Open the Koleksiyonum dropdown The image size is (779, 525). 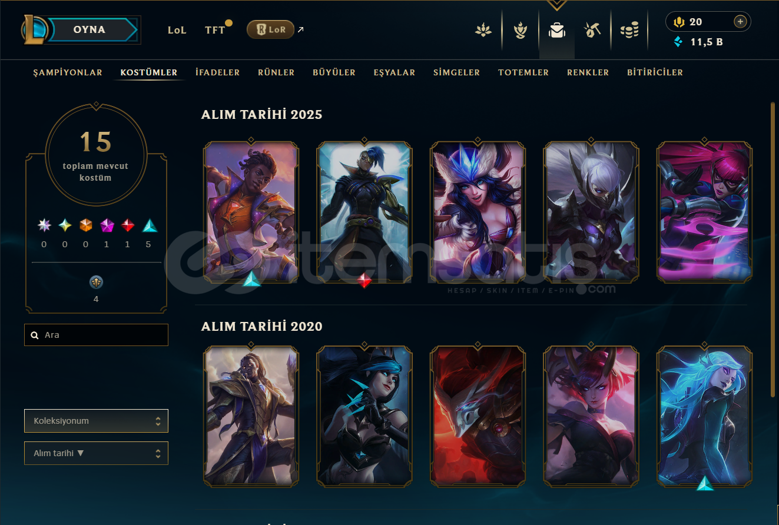tap(96, 421)
